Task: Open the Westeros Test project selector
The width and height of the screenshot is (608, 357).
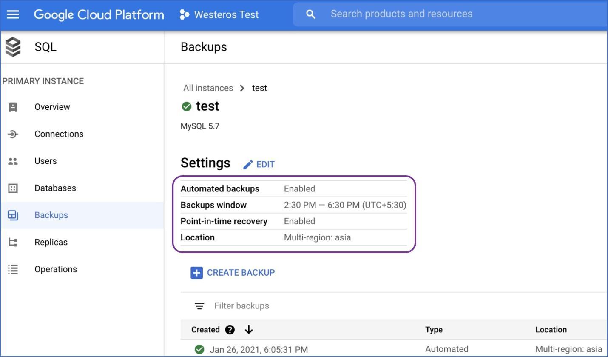Action: click(x=219, y=14)
